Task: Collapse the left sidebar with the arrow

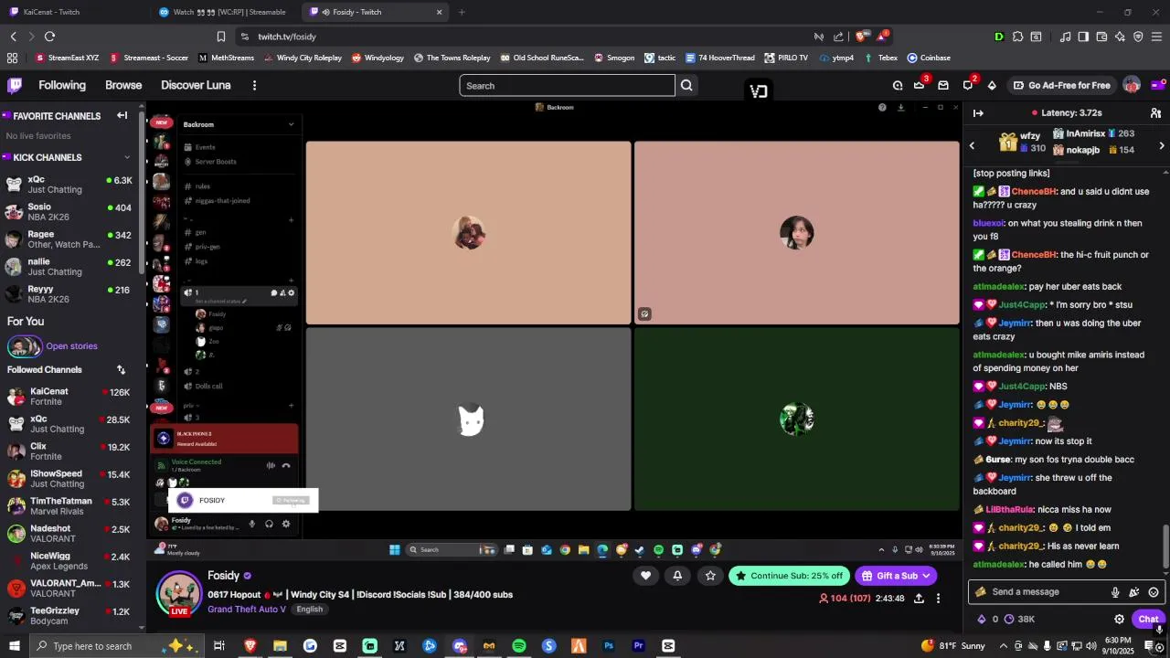Action: 122,116
